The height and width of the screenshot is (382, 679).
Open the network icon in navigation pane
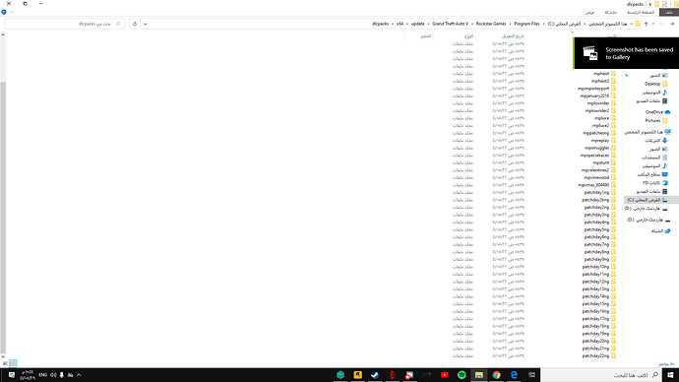click(x=667, y=230)
